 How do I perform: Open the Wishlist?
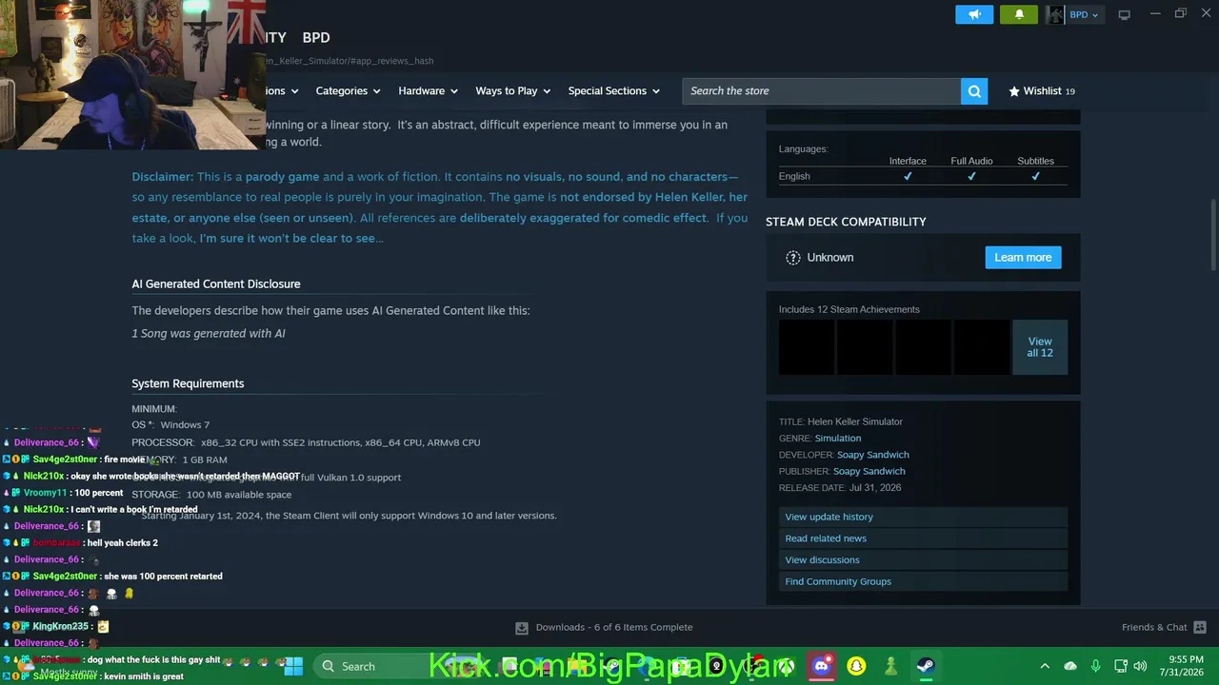(x=1042, y=91)
